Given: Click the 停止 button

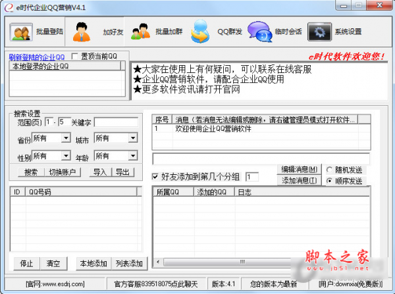Looking at the screenshot, I should tap(26, 264).
